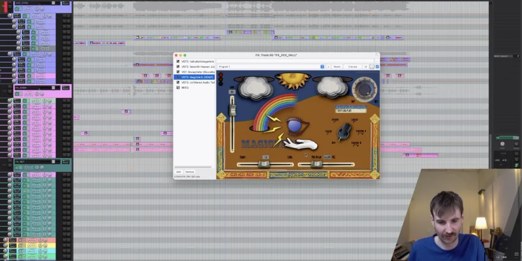
Task: Open Route button on FX_RET track
Action: click(x=66, y=162)
